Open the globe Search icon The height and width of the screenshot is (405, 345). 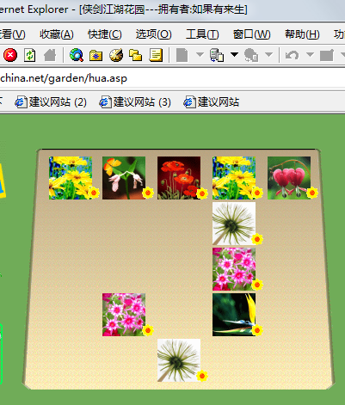(77, 55)
